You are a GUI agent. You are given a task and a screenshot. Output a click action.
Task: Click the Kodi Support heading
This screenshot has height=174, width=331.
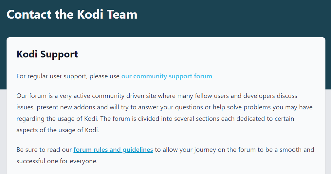click(x=47, y=54)
